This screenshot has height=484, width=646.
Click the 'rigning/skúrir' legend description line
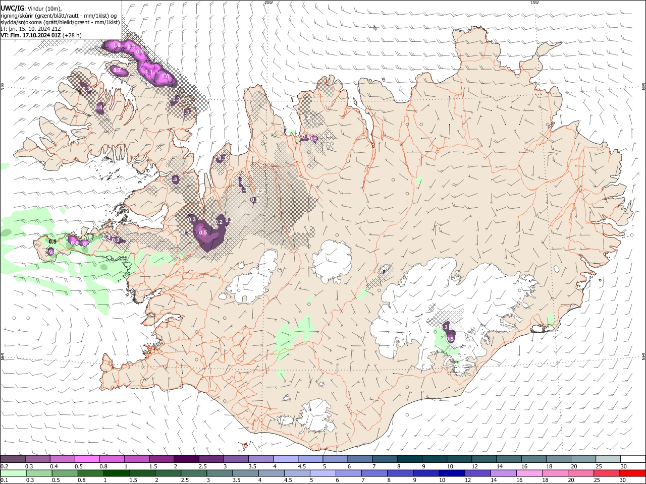[x=59, y=16]
